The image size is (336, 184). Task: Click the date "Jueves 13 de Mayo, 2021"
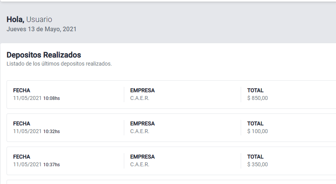pyautogui.click(x=41, y=29)
